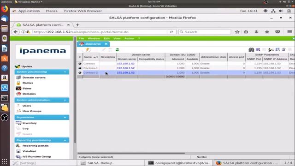The height and width of the screenshot is (166, 295).
Task: Switch to SALSA_Backup in the taskbar
Action: [x=111, y=163]
